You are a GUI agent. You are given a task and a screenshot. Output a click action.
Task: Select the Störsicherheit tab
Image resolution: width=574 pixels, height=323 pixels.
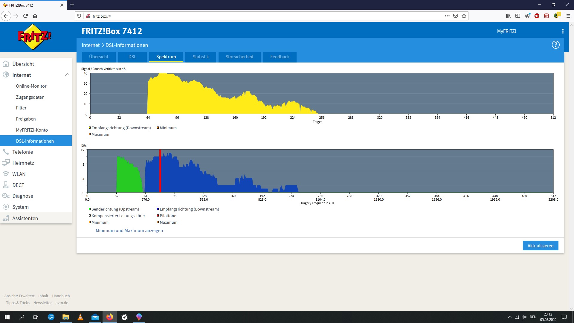[240, 57]
